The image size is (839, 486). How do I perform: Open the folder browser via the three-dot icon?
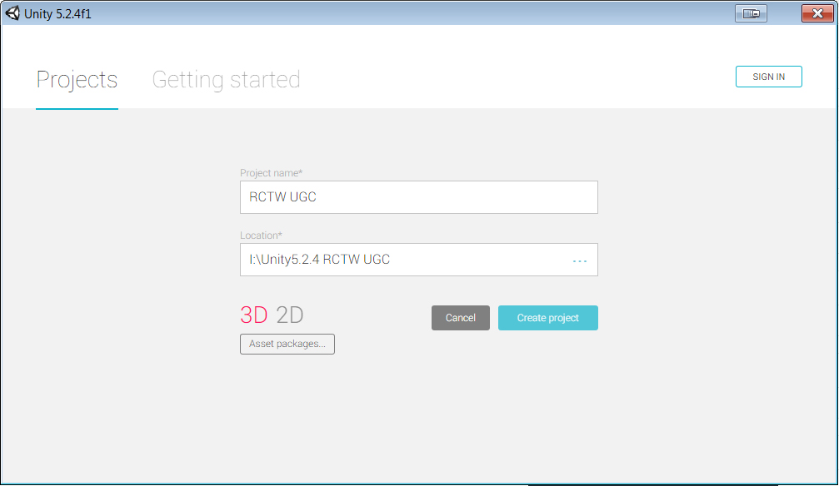click(580, 261)
